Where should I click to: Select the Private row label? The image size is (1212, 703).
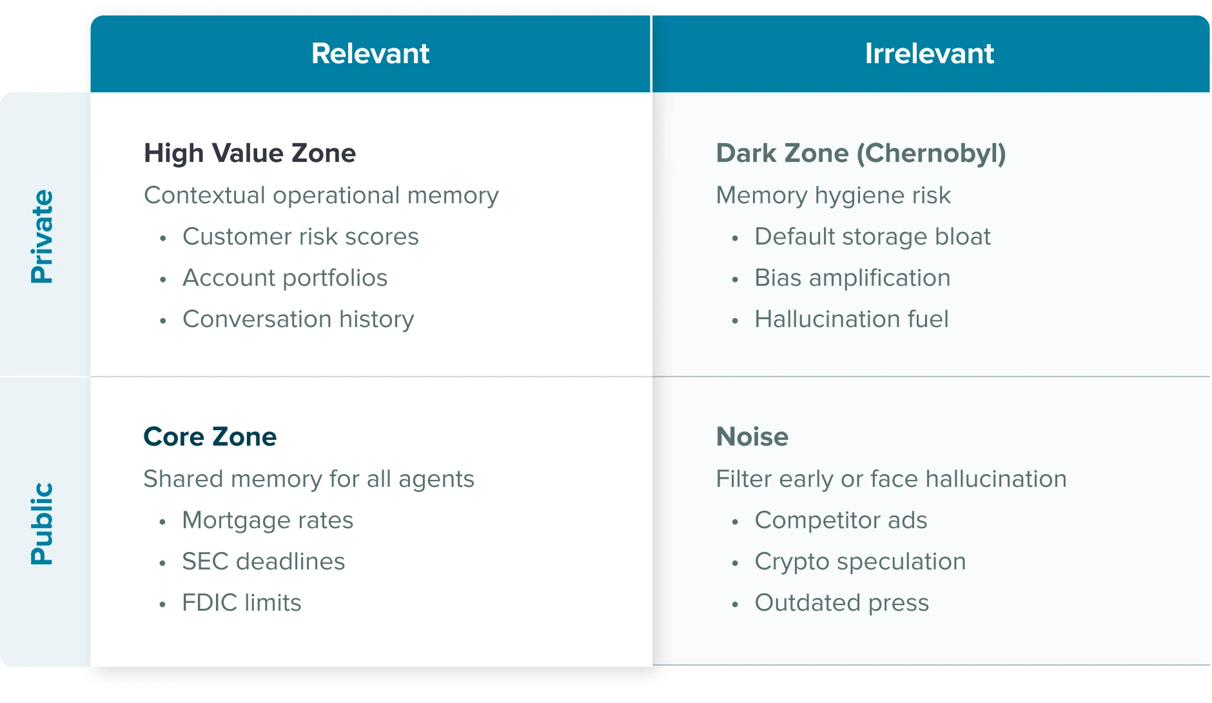43,236
